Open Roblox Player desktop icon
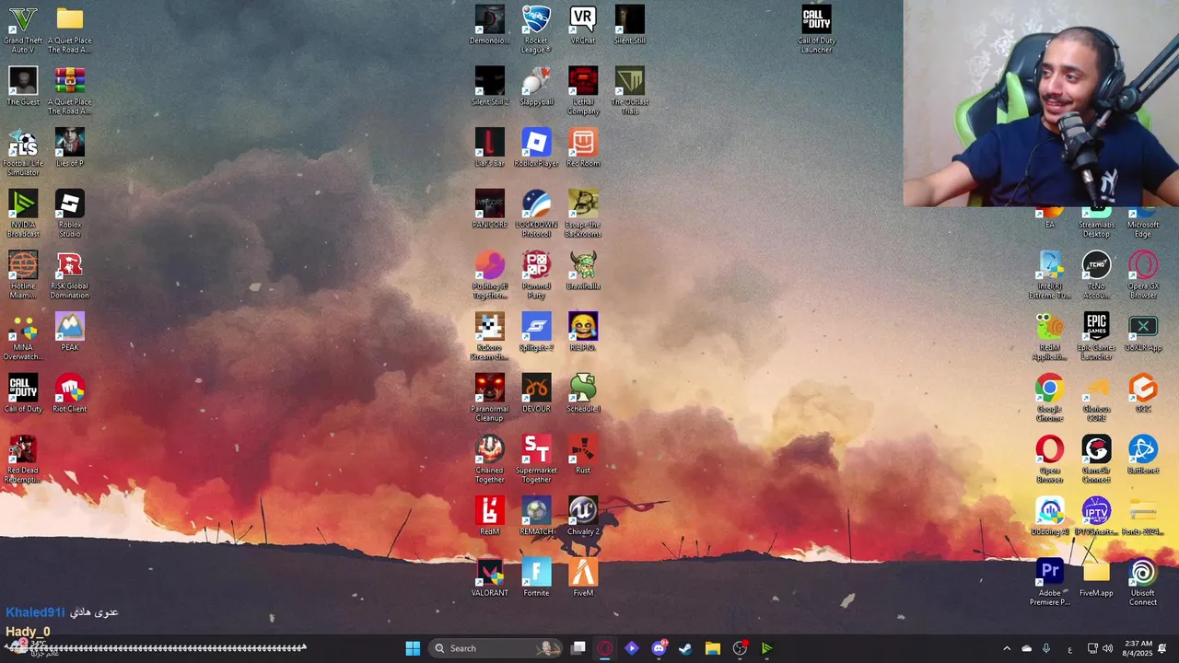 [x=536, y=147]
